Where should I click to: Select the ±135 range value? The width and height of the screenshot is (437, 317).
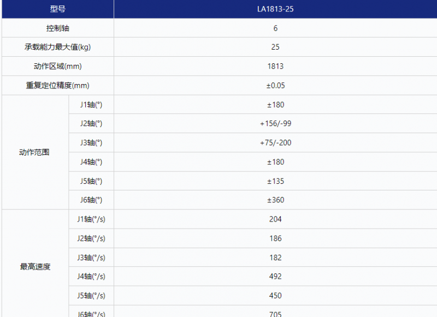pyautogui.click(x=275, y=181)
